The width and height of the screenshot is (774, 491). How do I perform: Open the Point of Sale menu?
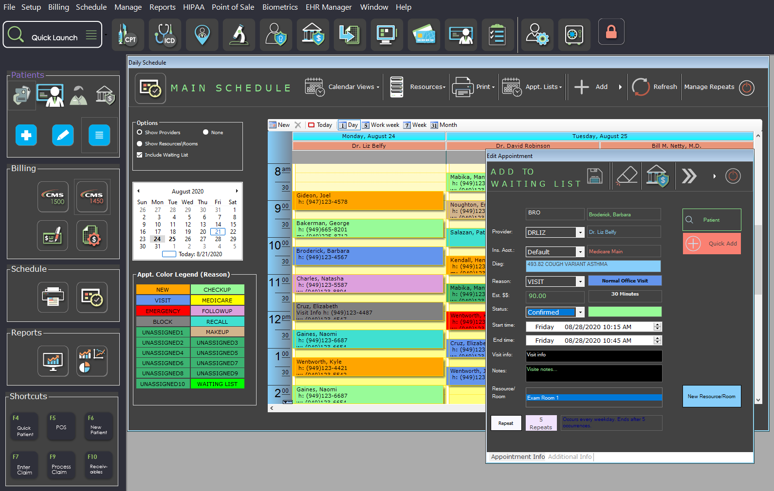(x=233, y=7)
